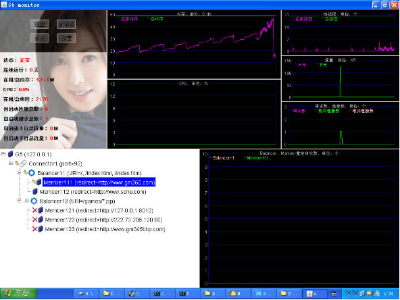Click the thread count 2 / 20 value
The image size is (400, 300).
click(x=42, y=99)
